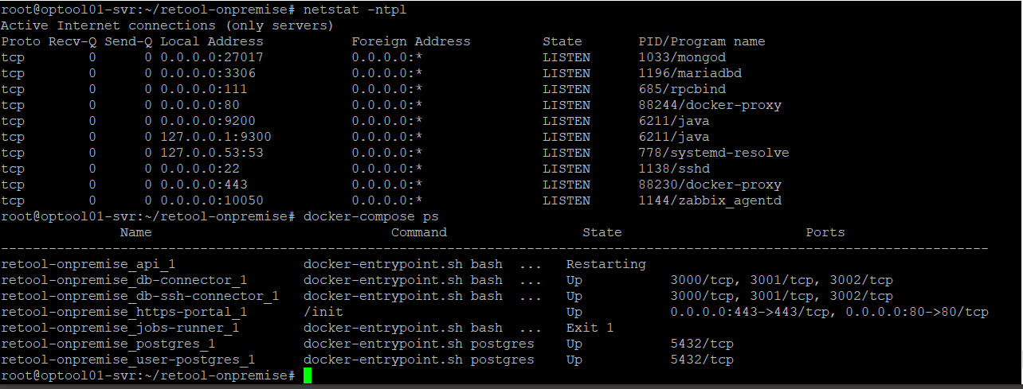Select the 88244/docker-proxy process entry
Screen dimensions: 1023x389
point(710,105)
